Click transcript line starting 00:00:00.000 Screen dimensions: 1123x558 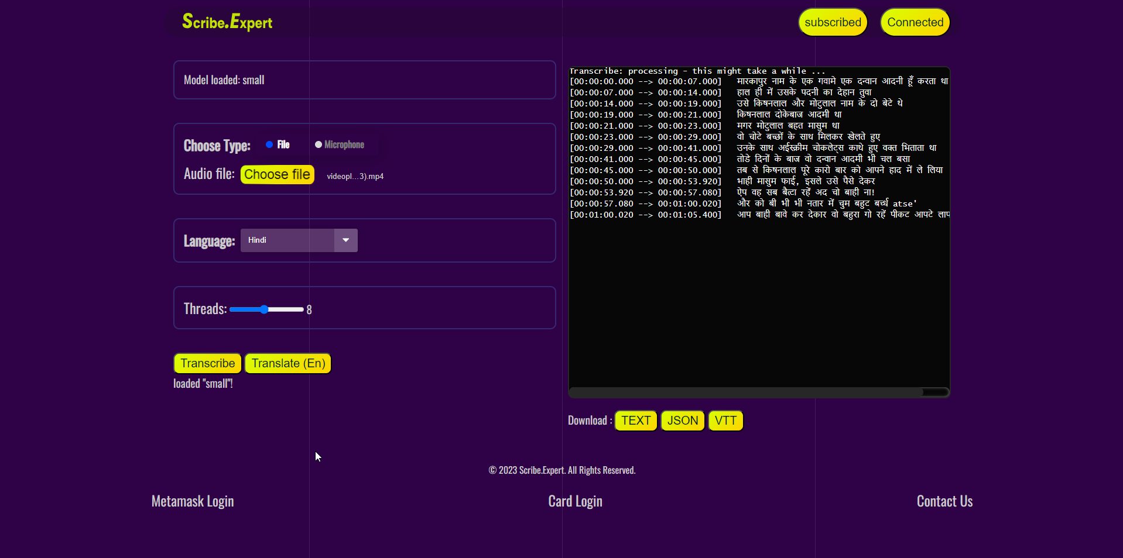tap(759, 81)
